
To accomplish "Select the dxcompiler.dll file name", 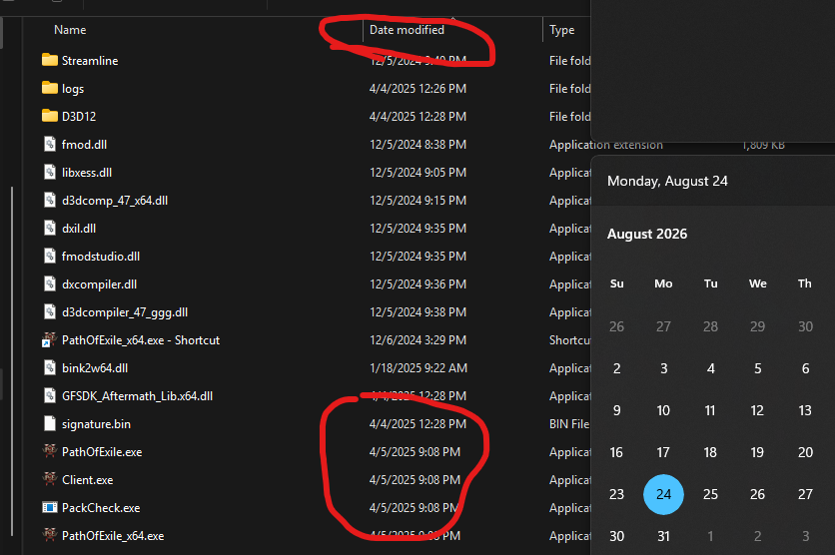I will (99, 284).
